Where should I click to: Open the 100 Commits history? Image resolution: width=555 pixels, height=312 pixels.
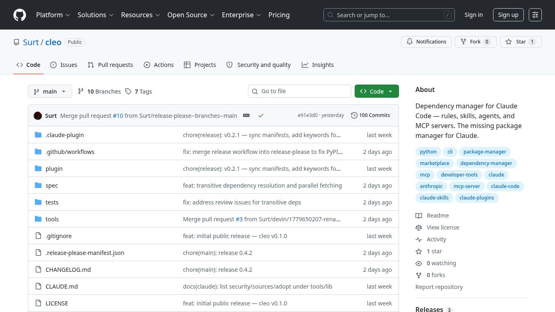(x=370, y=115)
